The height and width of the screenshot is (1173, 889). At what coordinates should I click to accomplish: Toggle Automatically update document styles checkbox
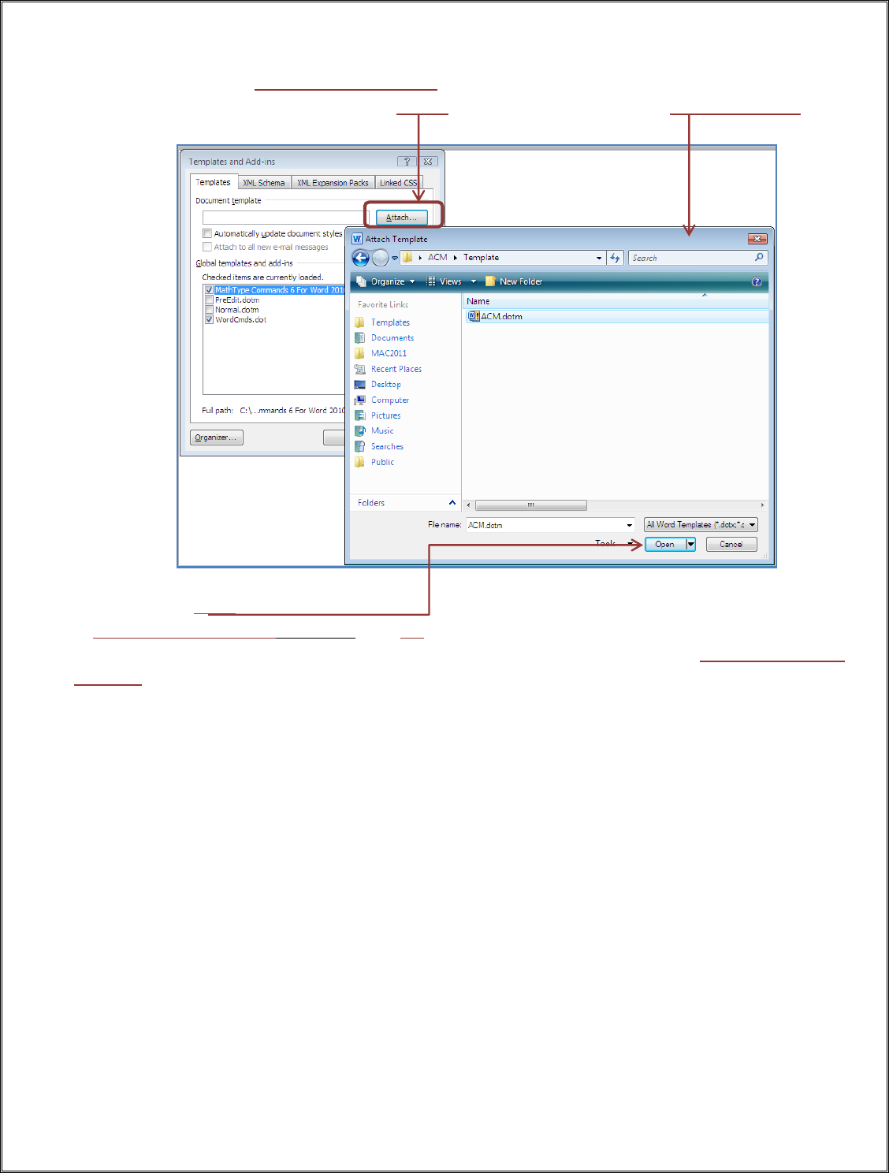click(207, 233)
